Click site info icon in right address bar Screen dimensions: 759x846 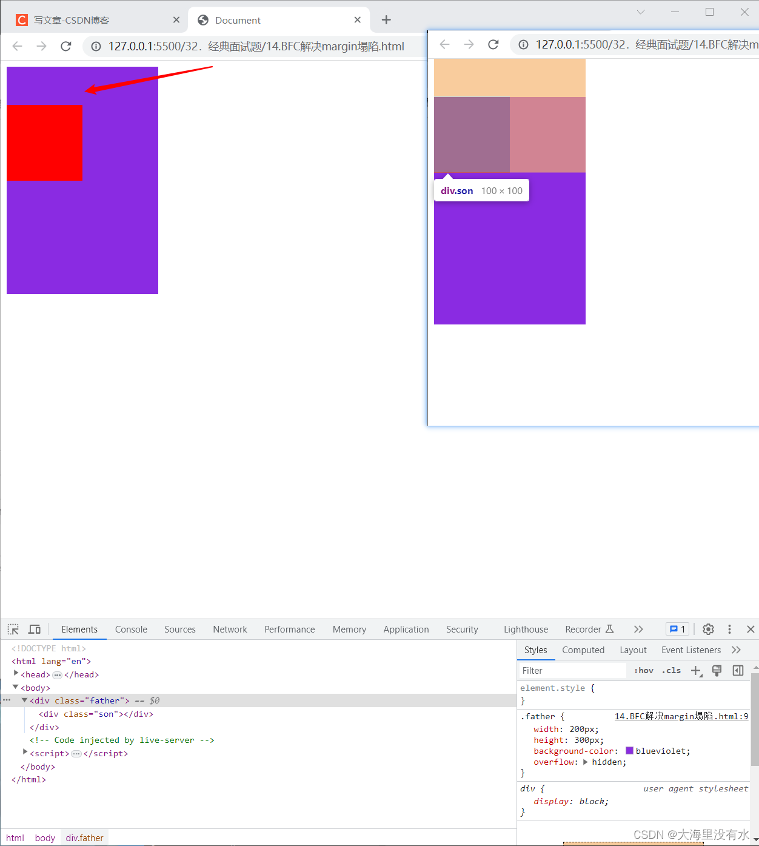point(523,44)
